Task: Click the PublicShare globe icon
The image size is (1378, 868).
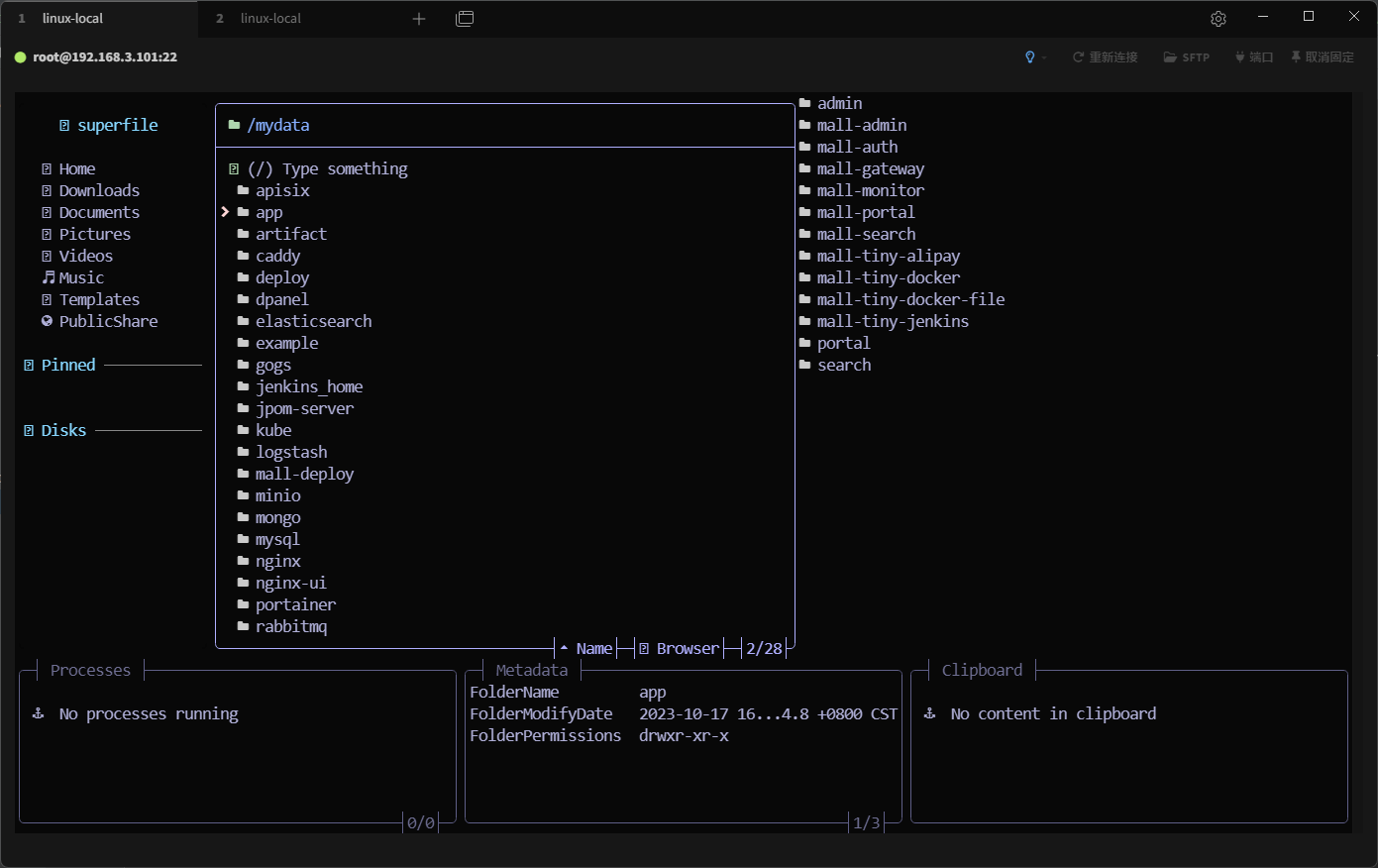Action: (x=47, y=321)
